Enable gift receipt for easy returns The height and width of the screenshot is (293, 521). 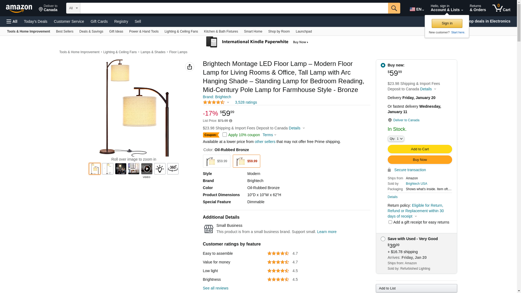click(x=390, y=222)
